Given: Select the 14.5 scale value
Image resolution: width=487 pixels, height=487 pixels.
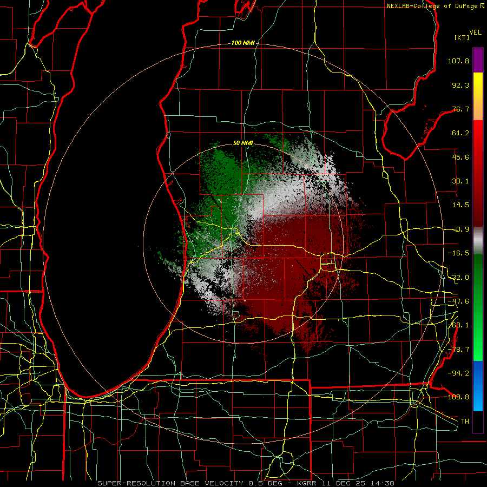Looking at the screenshot, I should point(460,205).
